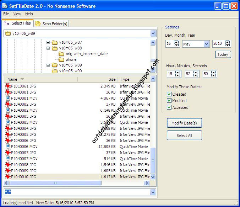This screenshot has width=240, height=207.
Task: Click the file list horizontal scrollbar thumb
Action: (55, 183)
